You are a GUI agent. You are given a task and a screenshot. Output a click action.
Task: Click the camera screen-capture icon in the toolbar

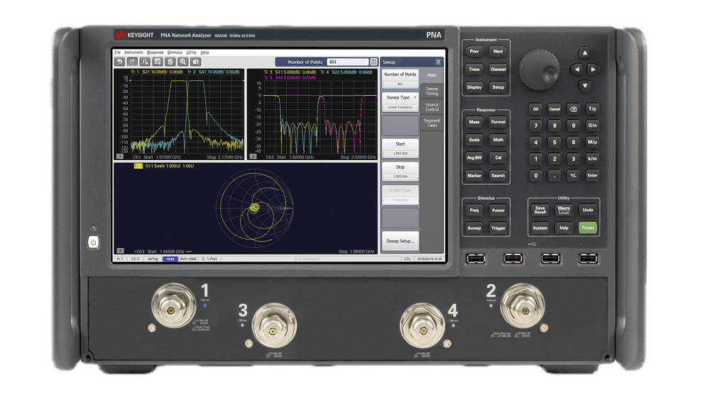[196, 62]
